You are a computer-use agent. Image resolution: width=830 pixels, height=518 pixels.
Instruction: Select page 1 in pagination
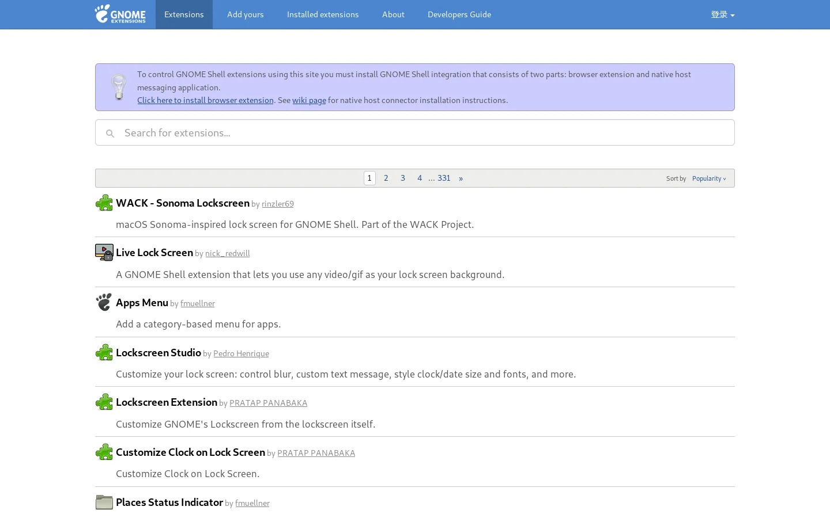coord(369,178)
